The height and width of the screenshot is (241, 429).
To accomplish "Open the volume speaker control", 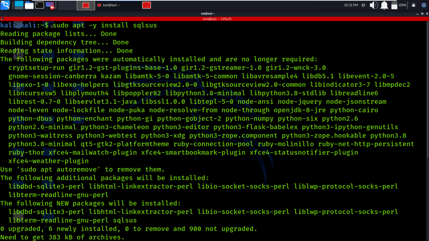I will tap(374, 5).
